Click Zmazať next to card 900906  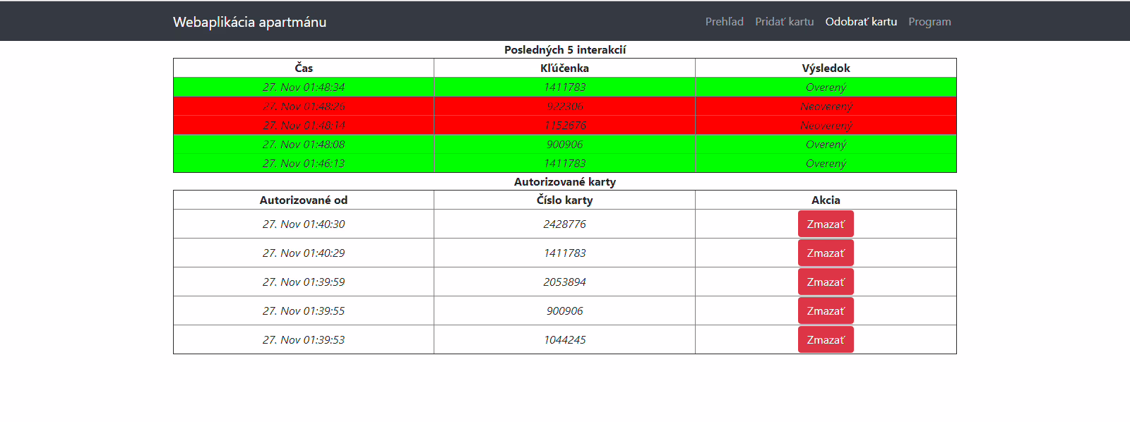click(x=826, y=311)
